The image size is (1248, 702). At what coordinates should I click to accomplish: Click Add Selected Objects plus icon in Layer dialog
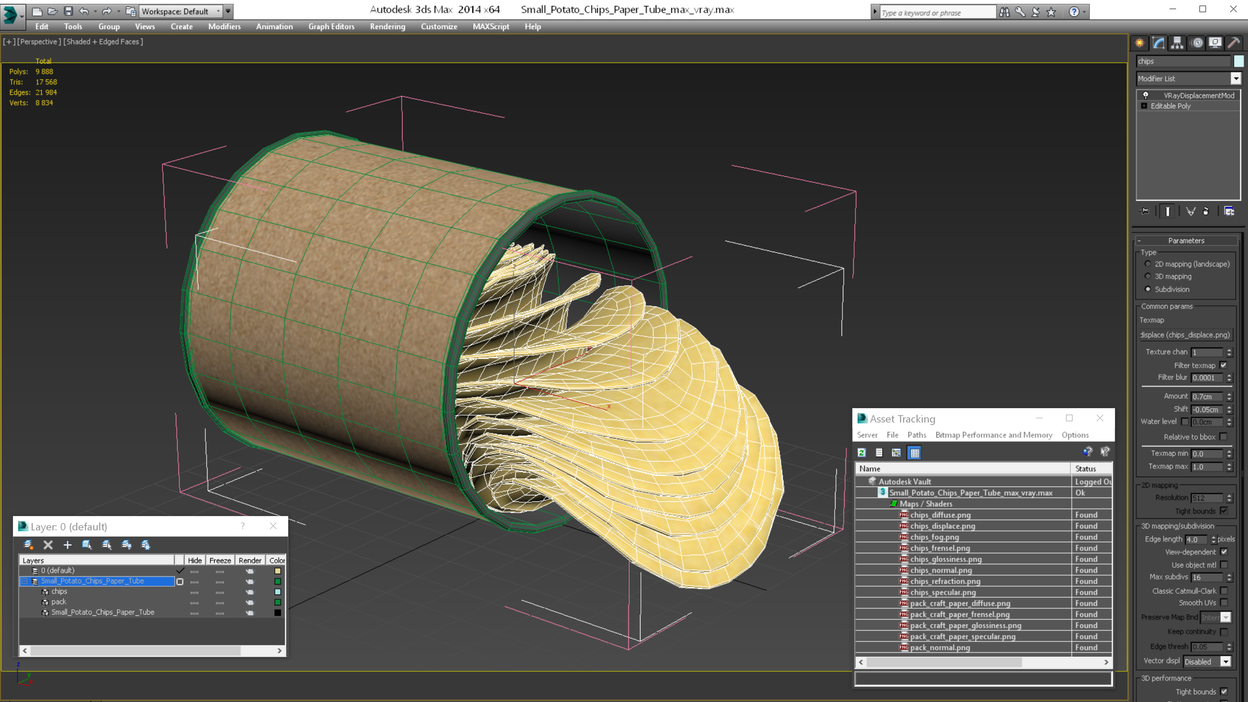[67, 545]
